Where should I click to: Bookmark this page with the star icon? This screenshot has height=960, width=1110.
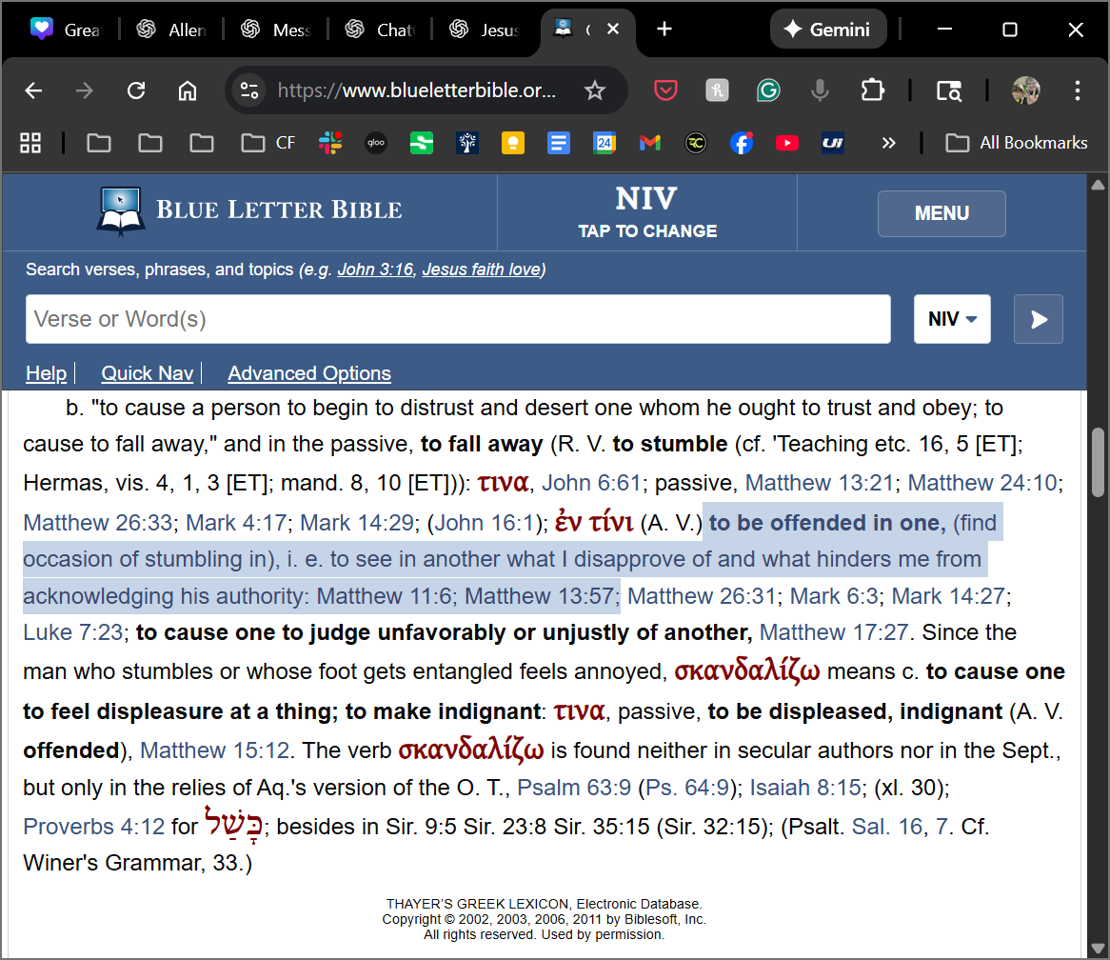pos(595,90)
